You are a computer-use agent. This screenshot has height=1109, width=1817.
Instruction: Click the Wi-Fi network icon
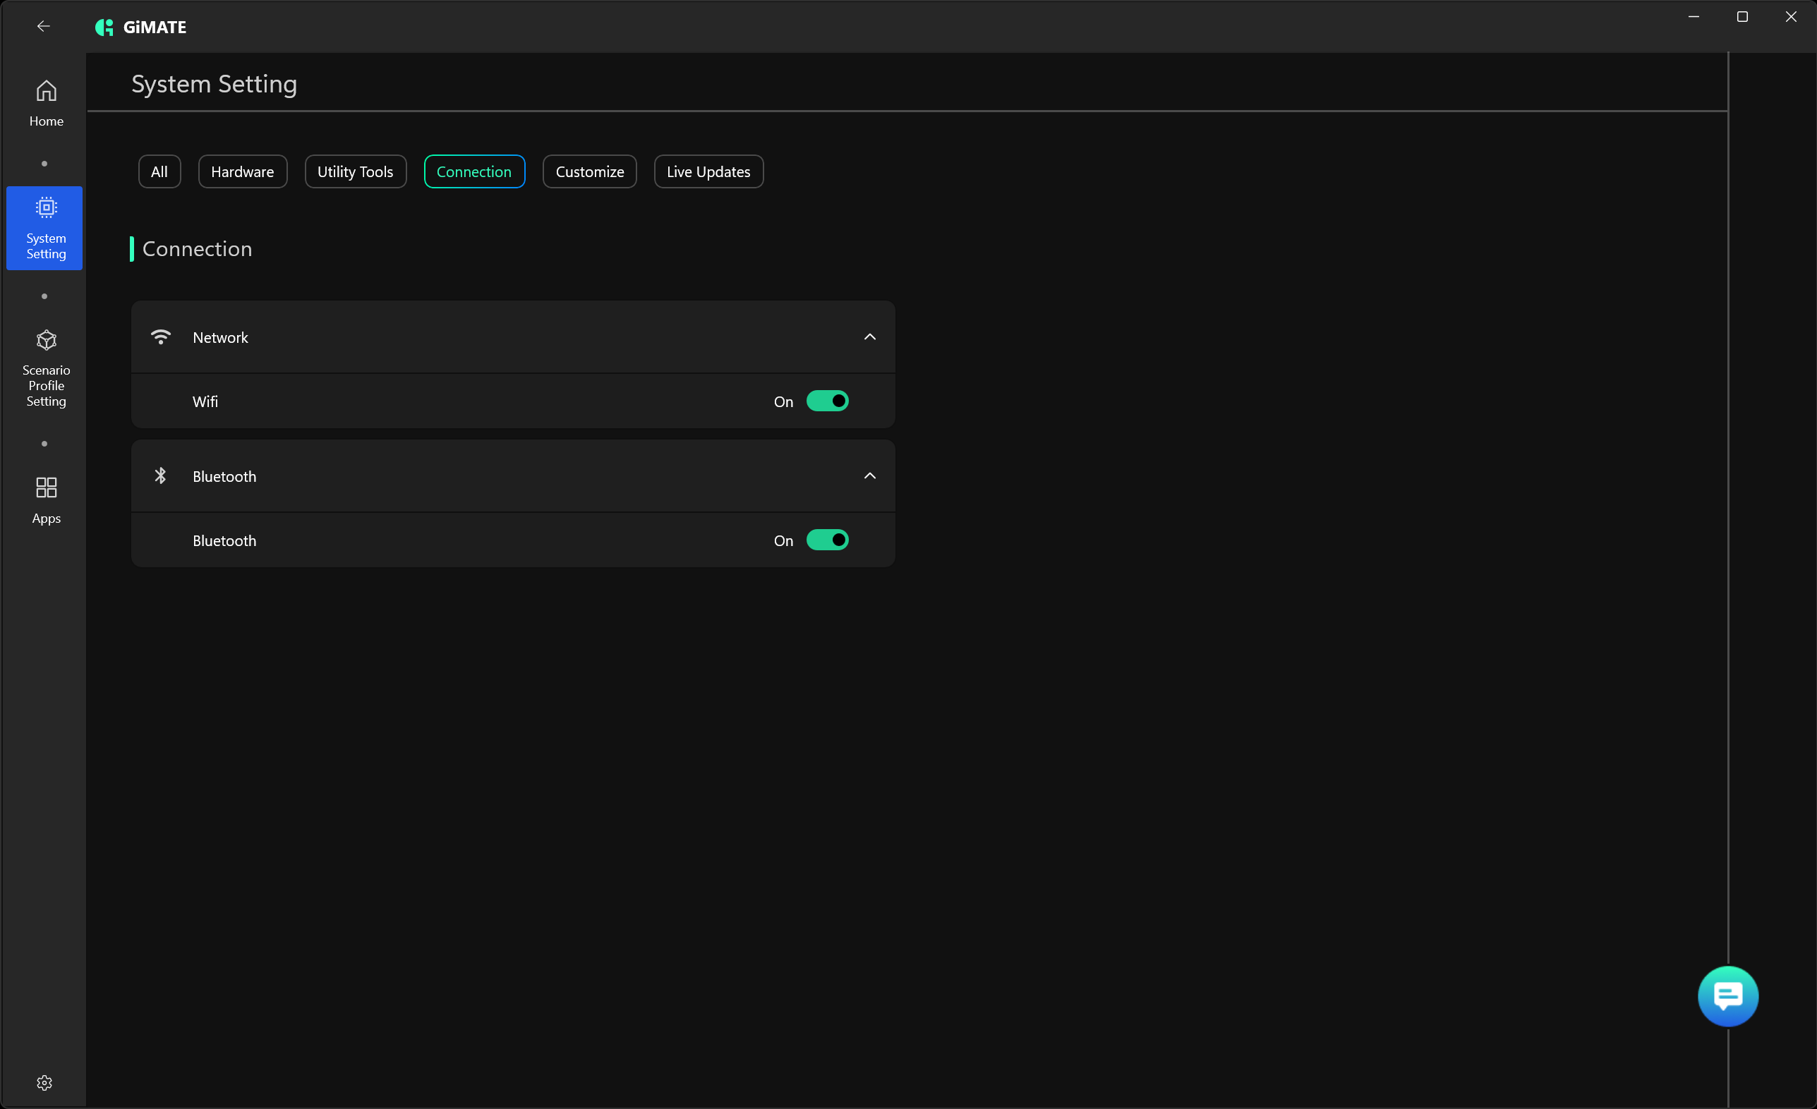(x=161, y=337)
